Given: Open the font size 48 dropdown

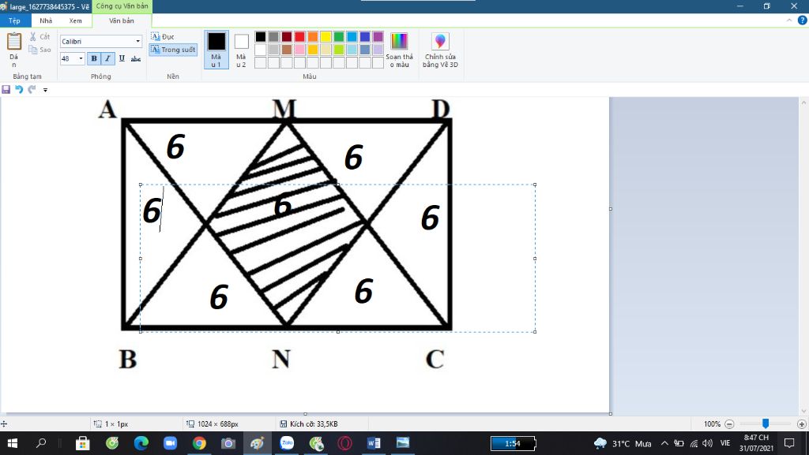Looking at the screenshot, I should point(81,58).
